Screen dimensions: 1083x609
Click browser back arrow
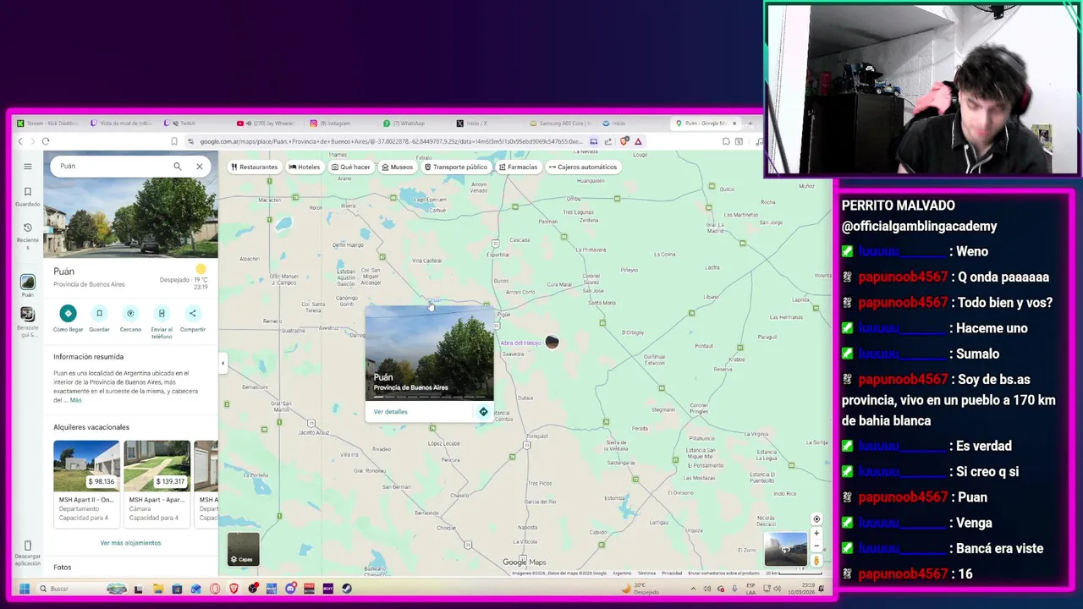click(x=20, y=141)
